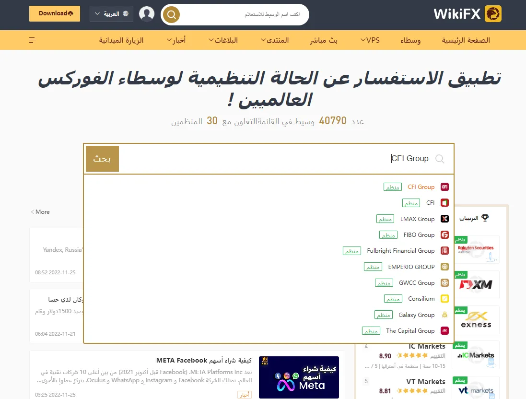Open the VT Markets broker logo
This screenshot has width=526, height=399.
coord(476,388)
